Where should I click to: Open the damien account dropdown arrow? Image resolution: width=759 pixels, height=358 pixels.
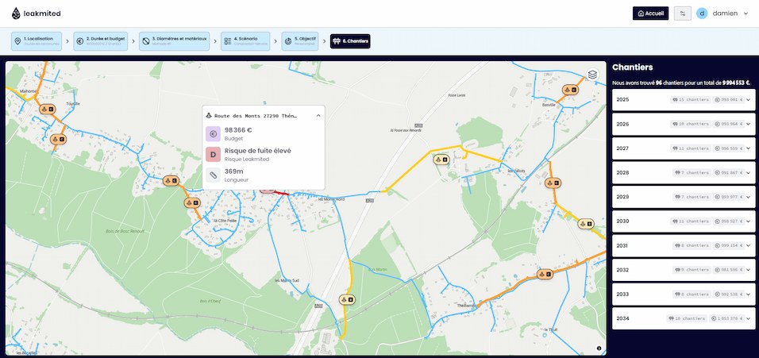coord(746,13)
